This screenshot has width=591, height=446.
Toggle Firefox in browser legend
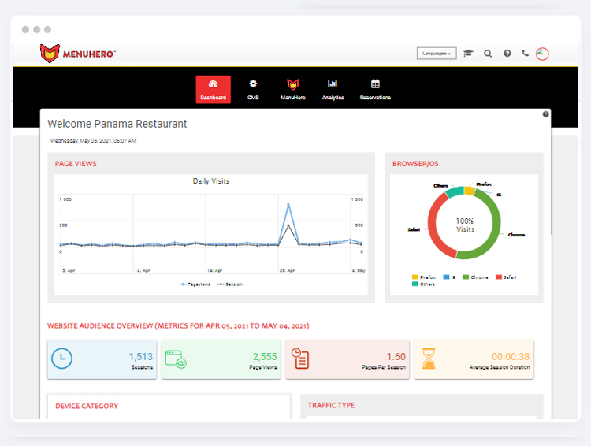[x=424, y=277]
